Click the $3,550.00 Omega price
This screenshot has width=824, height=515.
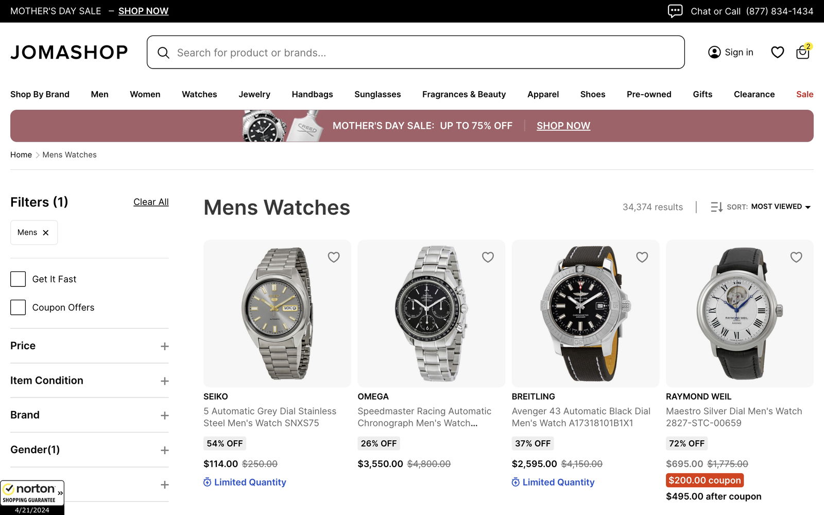pyautogui.click(x=380, y=464)
